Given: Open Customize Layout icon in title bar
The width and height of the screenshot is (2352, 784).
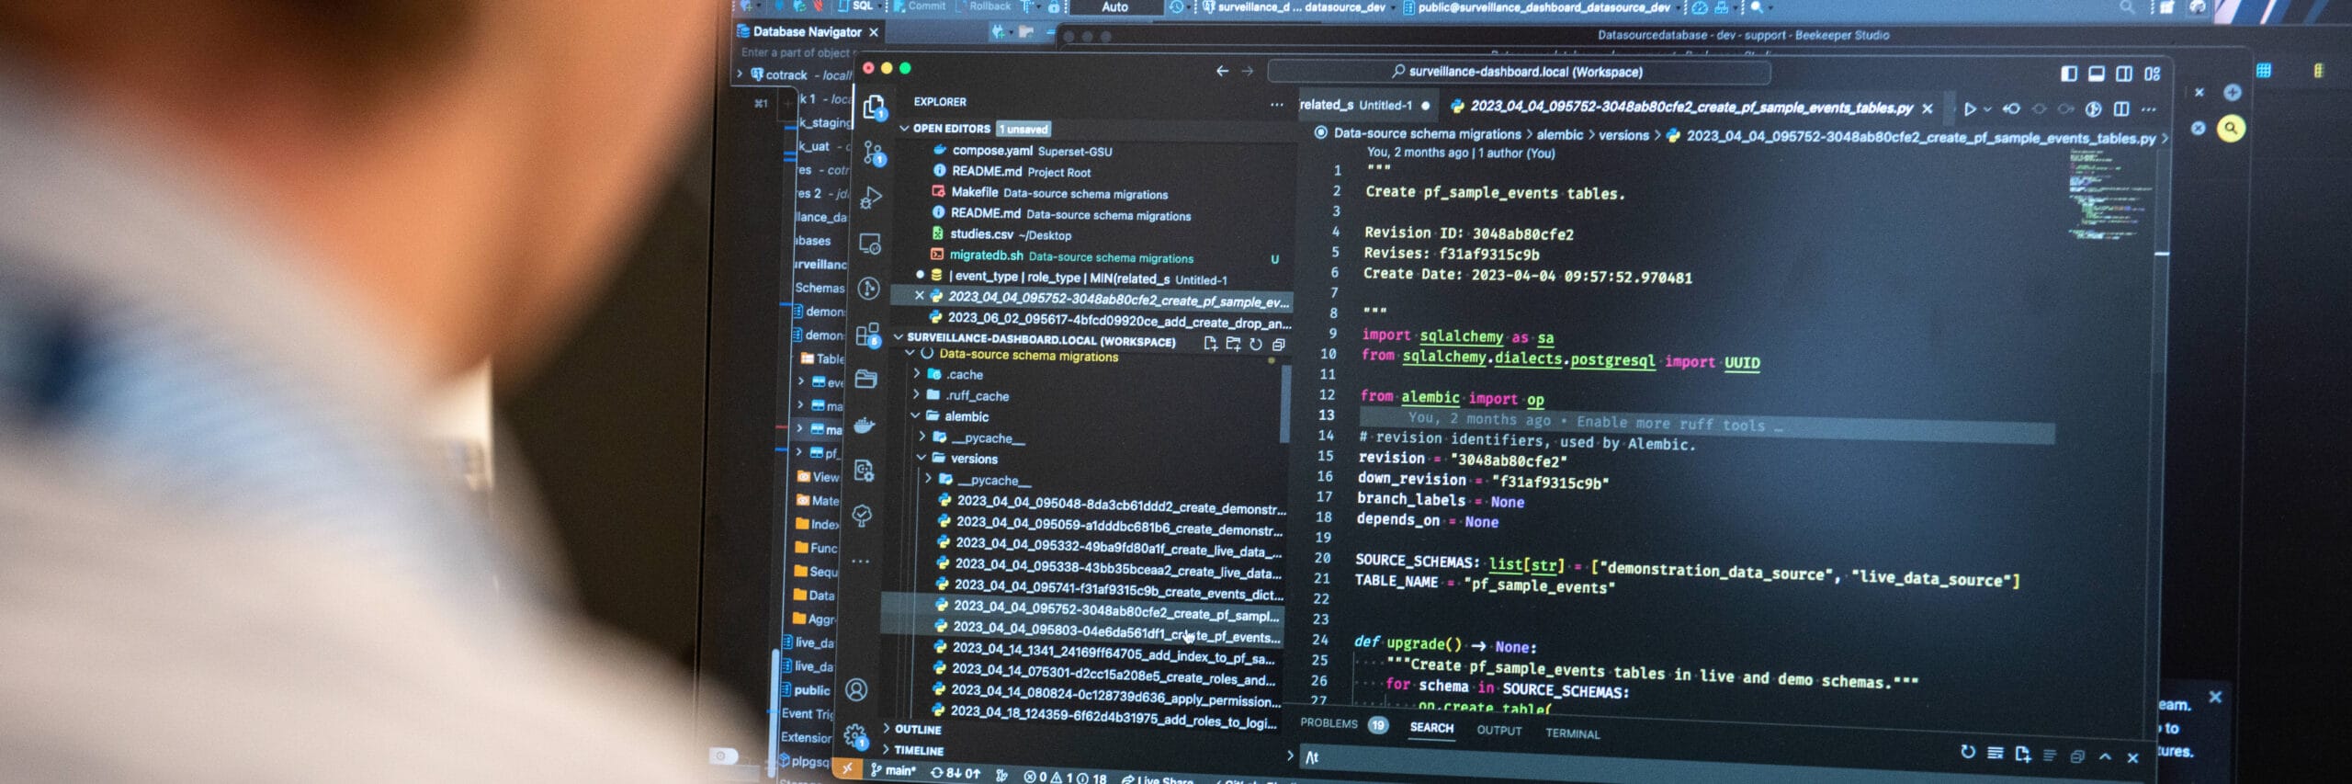Looking at the screenshot, I should pyautogui.click(x=2153, y=74).
